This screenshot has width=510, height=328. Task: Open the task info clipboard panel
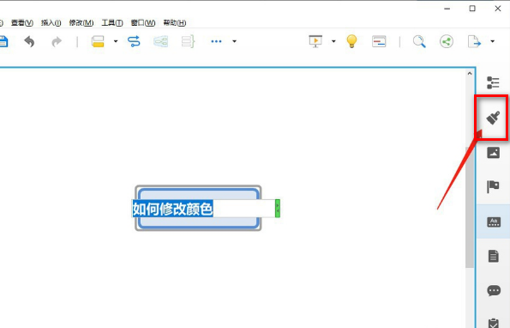494,323
